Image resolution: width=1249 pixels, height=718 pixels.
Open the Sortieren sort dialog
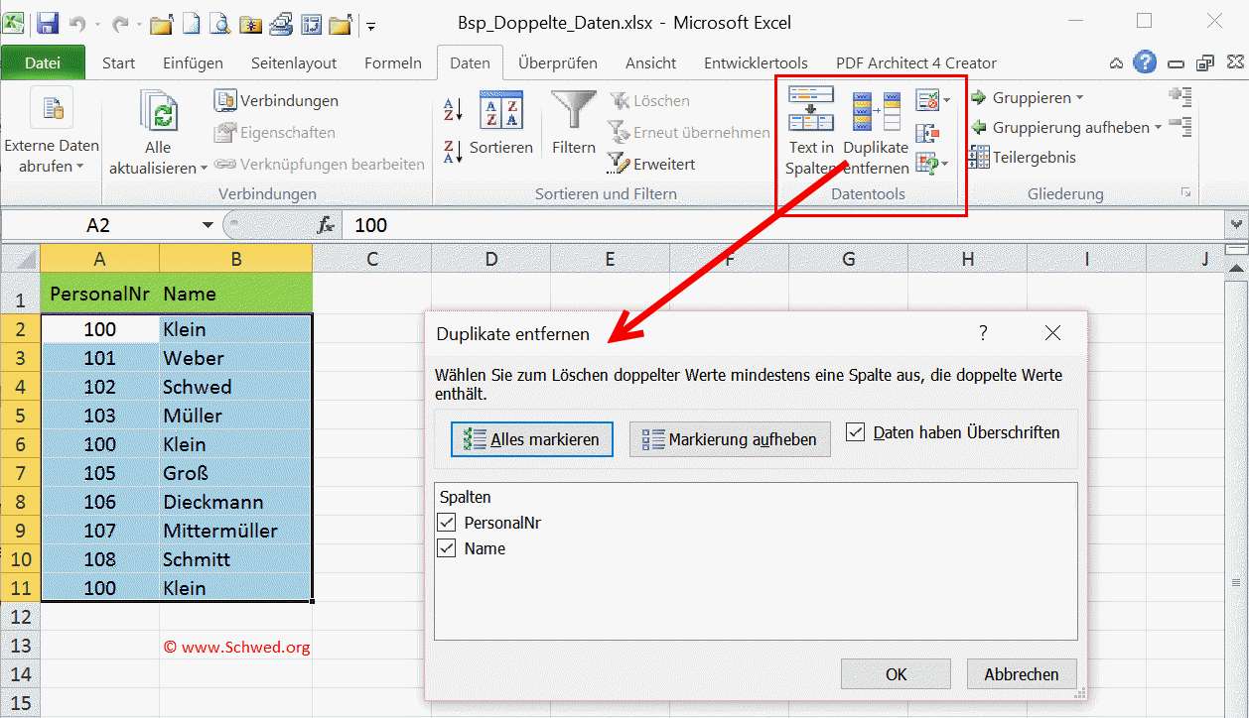[x=501, y=124]
